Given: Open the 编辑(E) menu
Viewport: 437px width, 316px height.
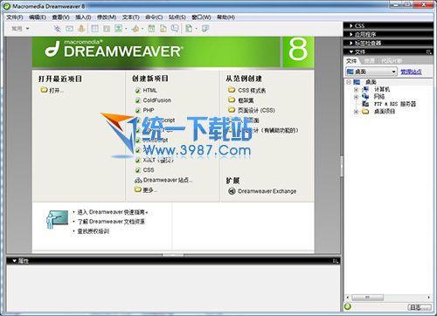Looking at the screenshot, I should (x=38, y=17).
